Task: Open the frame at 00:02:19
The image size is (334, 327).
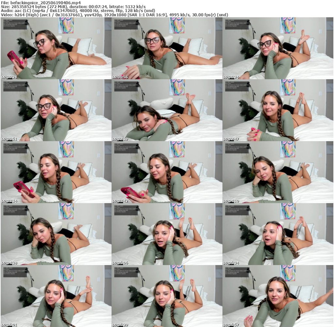Action: [167, 110]
